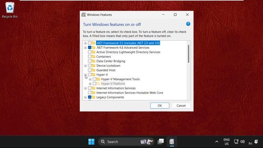263x148 pixels.
Task: Click the Hyper-V folder icon
Action: (x=93, y=74)
